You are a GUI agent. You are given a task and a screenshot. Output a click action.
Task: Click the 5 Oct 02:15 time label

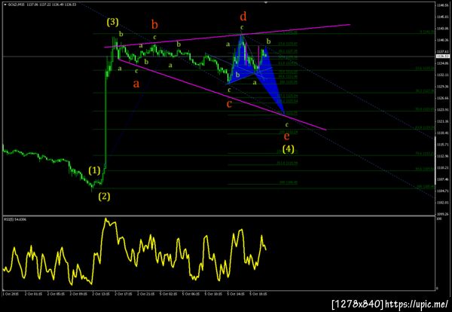click(x=168, y=294)
